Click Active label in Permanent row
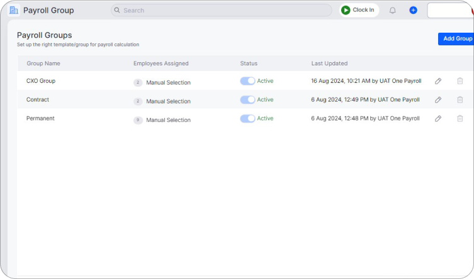Screen dimensions: 474x279 pyautogui.click(x=265, y=118)
